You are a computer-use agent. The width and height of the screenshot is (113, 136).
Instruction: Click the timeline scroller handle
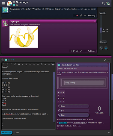pos(101,30)
